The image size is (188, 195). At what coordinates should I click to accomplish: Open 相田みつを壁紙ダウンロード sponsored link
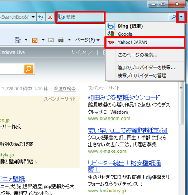click(124, 98)
